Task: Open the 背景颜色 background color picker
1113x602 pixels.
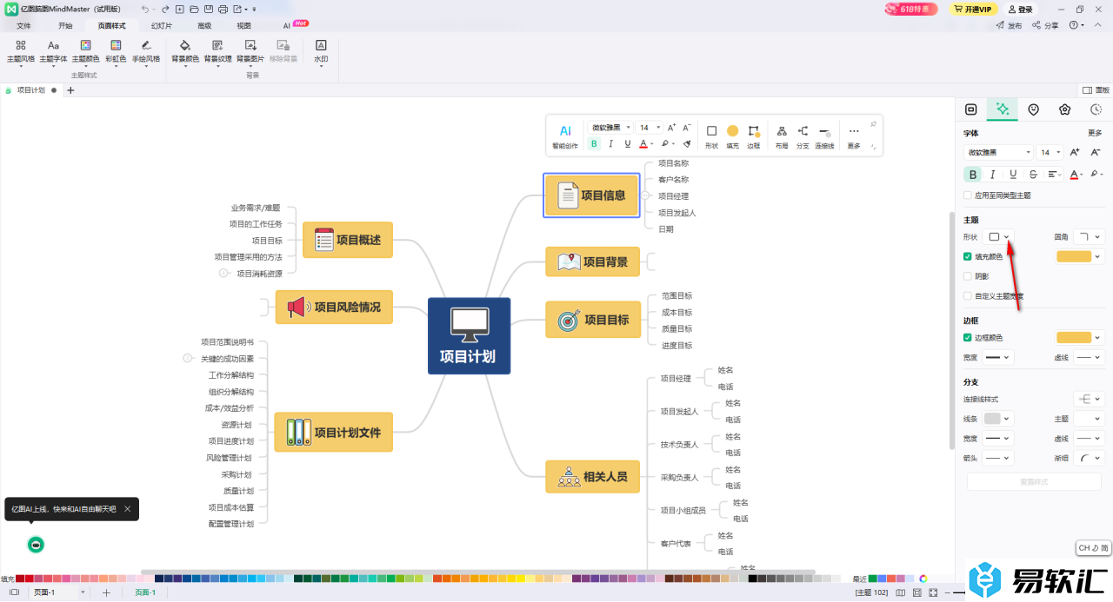Action: [x=185, y=51]
